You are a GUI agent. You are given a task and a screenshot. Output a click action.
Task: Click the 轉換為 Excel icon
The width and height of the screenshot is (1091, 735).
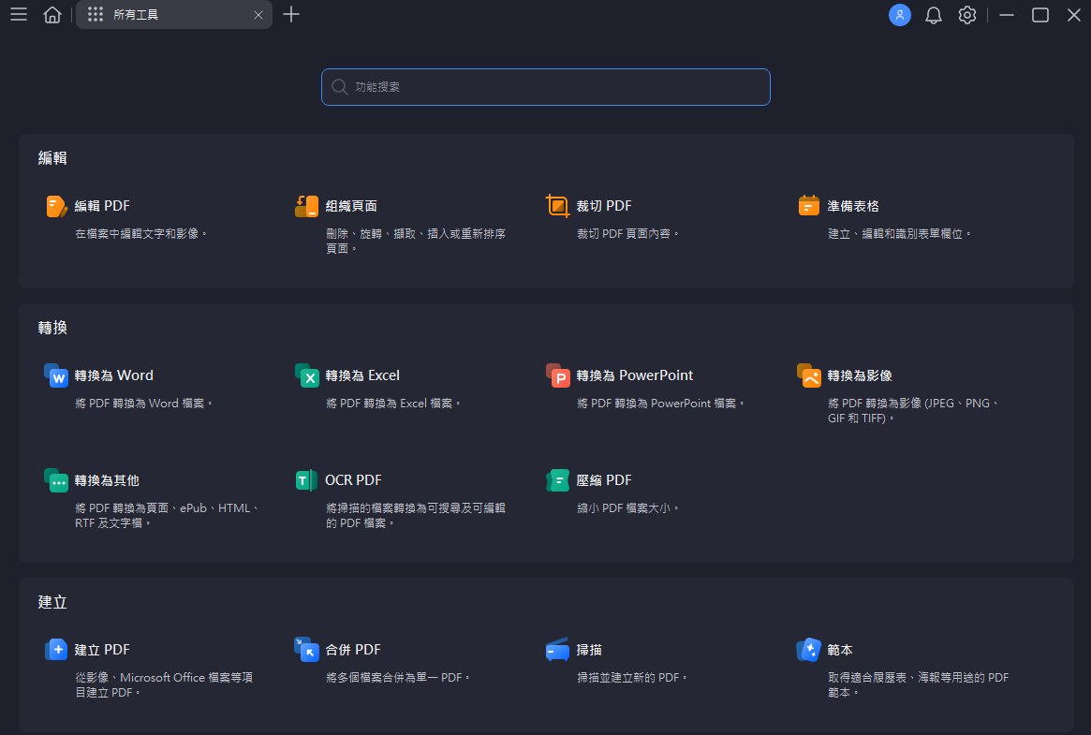click(x=307, y=375)
